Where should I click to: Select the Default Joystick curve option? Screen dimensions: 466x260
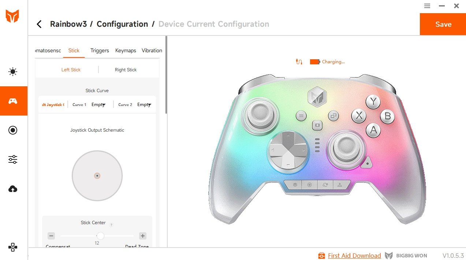[53, 105]
